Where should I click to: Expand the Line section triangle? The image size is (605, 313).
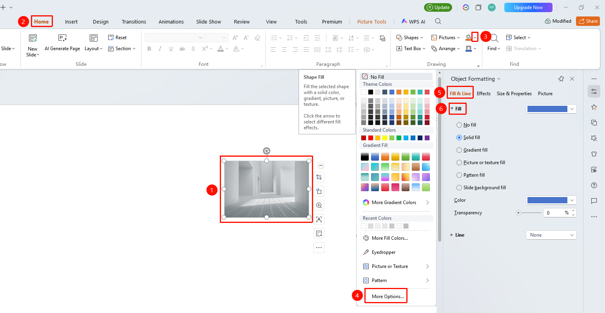pos(452,235)
